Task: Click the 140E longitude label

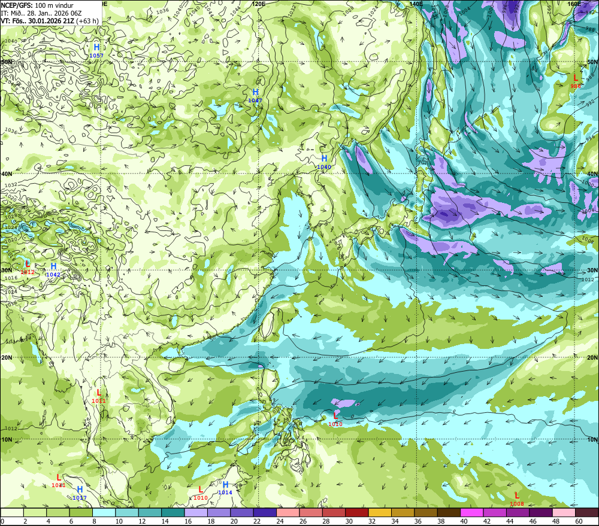Action: [416, 4]
